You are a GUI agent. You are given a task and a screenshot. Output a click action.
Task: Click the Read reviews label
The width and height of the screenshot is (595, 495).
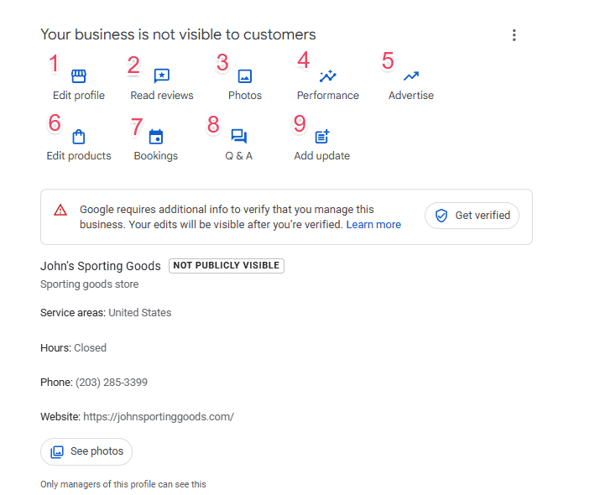[x=162, y=95]
